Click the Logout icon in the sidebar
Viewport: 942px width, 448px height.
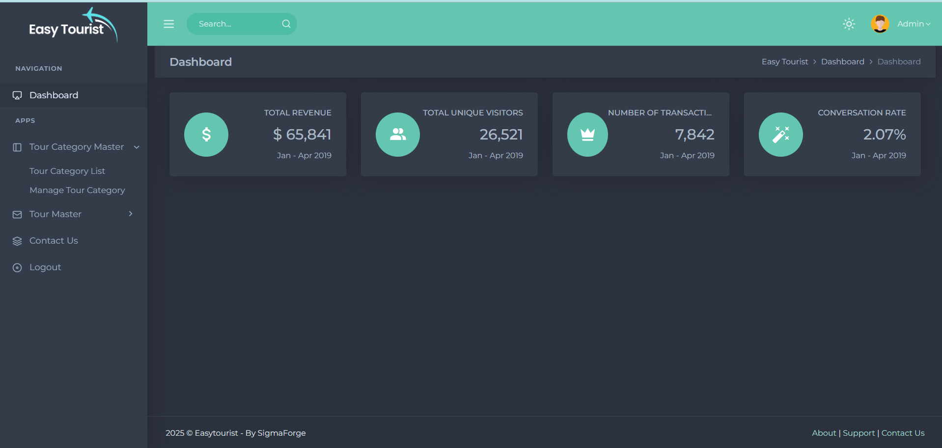point(17,267)
